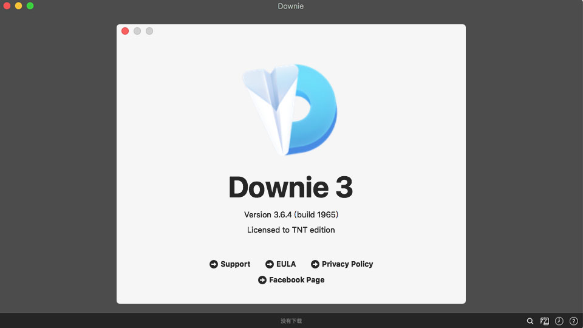
Task: Click the Downie 3 heading text
Action: pos(291,186)
